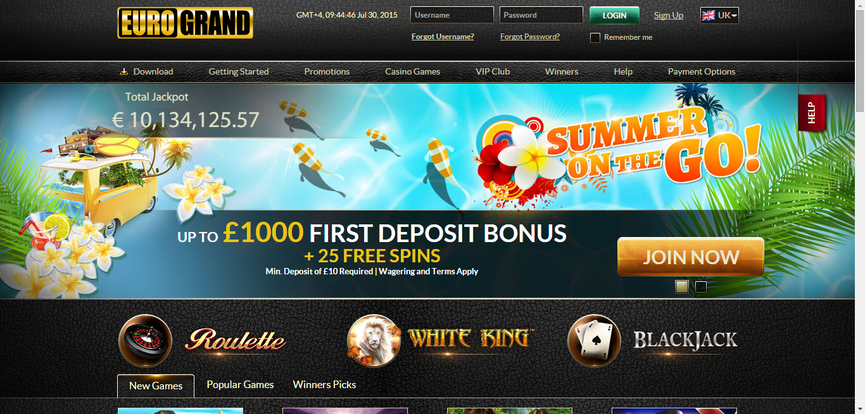Open the Casino Games menu

413,71
